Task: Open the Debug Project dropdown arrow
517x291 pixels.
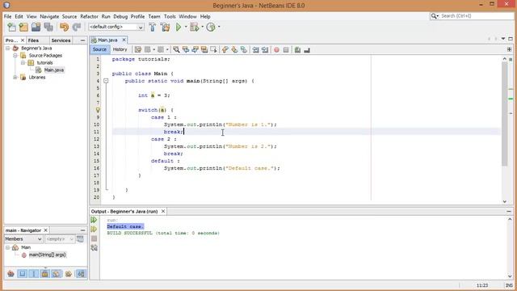Action: click(202, 27)
